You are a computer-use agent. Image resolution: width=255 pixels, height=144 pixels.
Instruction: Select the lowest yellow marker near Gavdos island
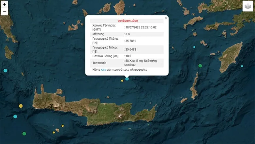coord(54,133)
